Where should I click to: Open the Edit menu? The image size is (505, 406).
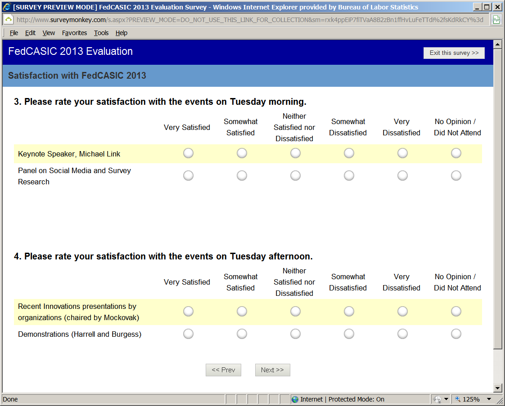coord(30,33)
